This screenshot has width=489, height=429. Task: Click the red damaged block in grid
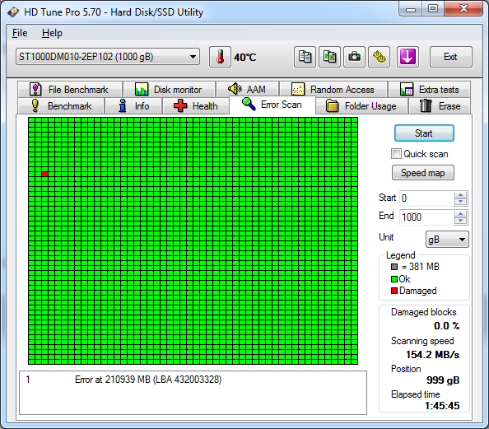(45, 174)
